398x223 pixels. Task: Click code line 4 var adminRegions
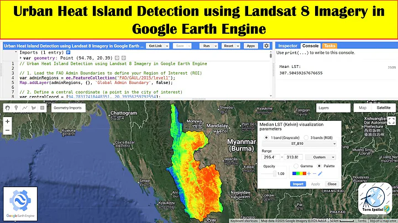(97, 78)
